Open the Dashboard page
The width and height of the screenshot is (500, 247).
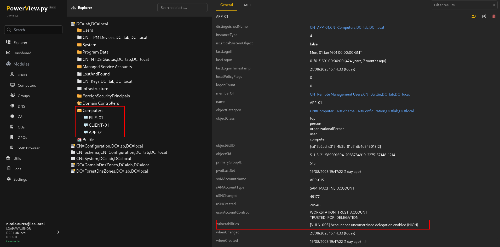[x=22, y=53]
